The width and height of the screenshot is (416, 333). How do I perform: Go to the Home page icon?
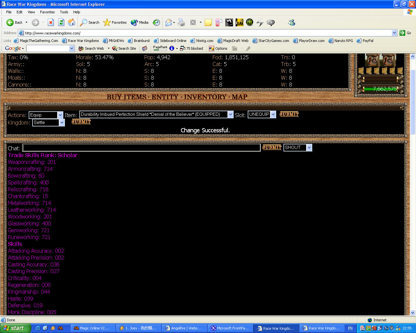point(71,22)
